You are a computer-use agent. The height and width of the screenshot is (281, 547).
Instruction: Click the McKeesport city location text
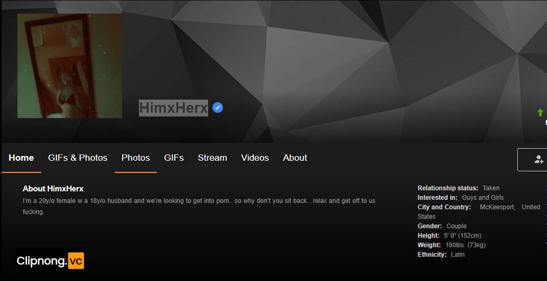coord(498,207)
